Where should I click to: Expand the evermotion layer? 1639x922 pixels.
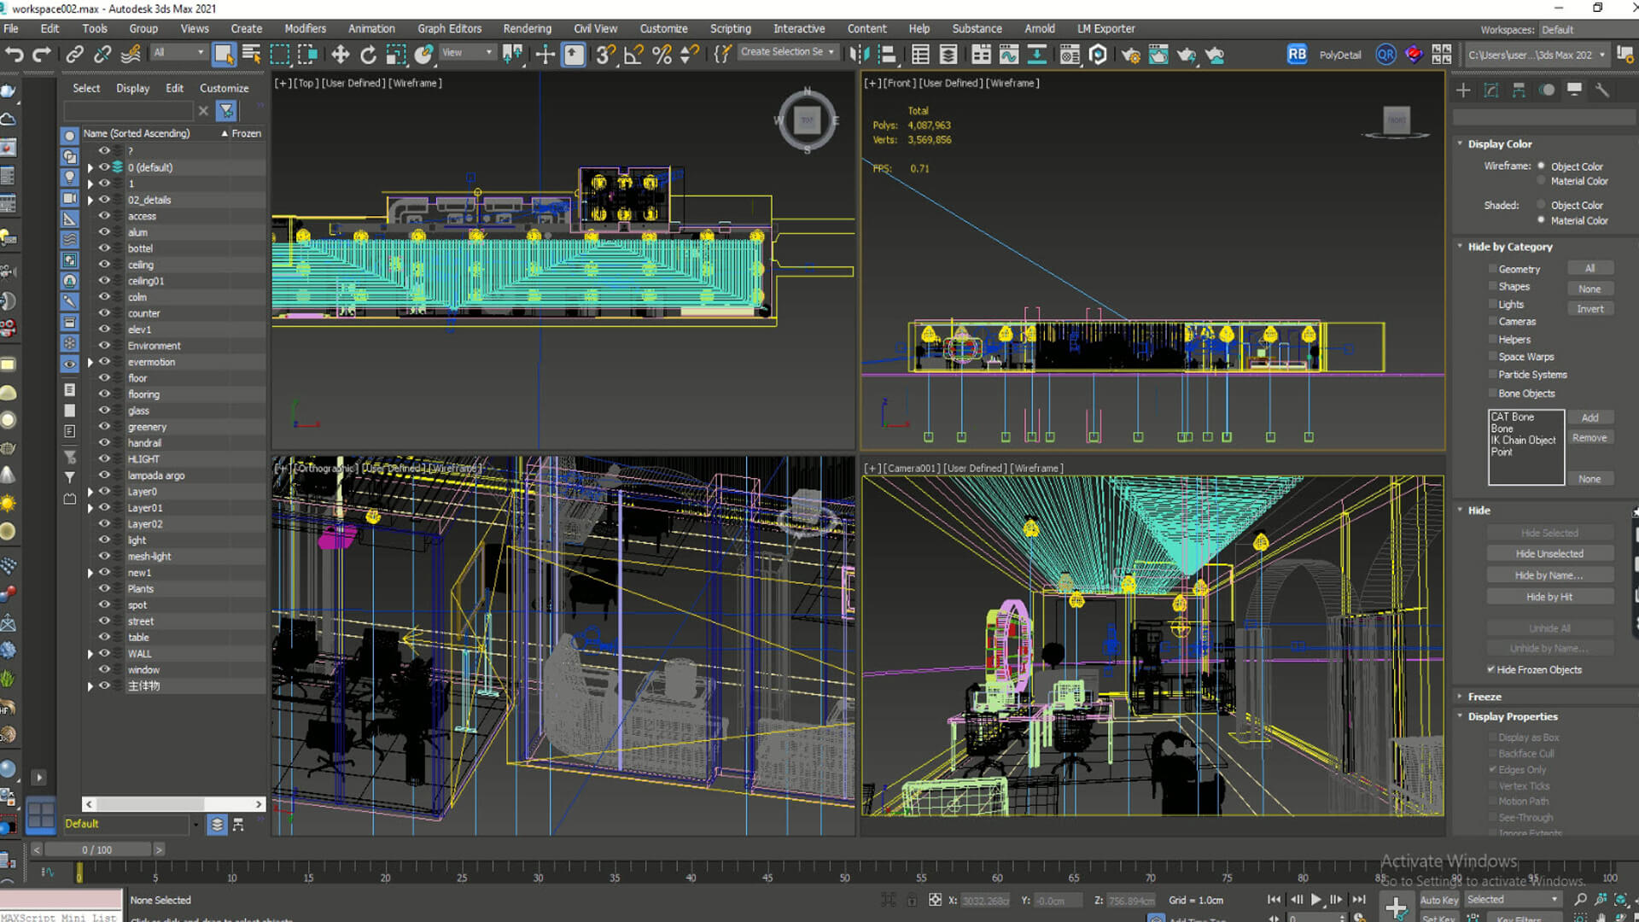(x=90, y=362)
